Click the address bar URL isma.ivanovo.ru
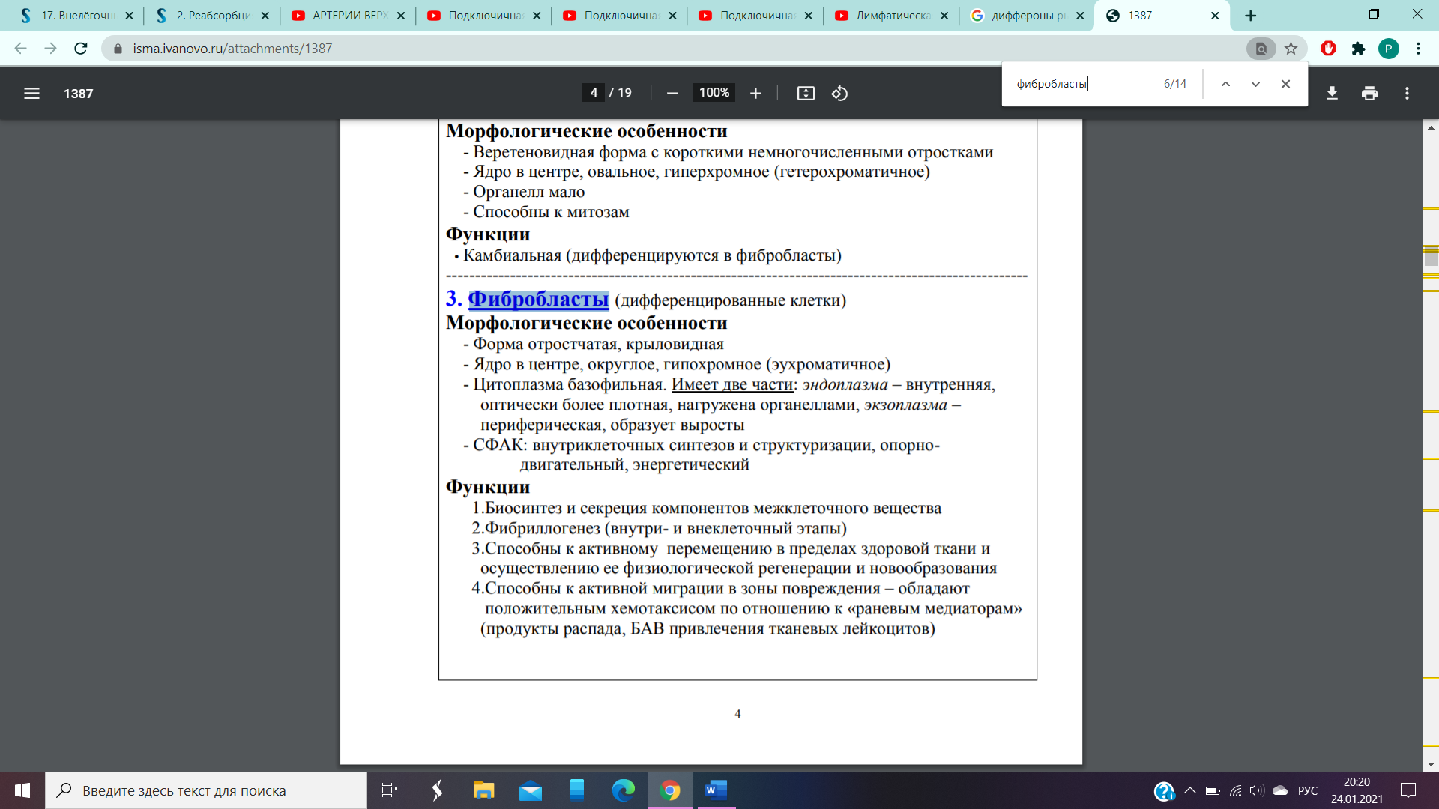This screenshot has width=1439, height=809. (232, 49)
